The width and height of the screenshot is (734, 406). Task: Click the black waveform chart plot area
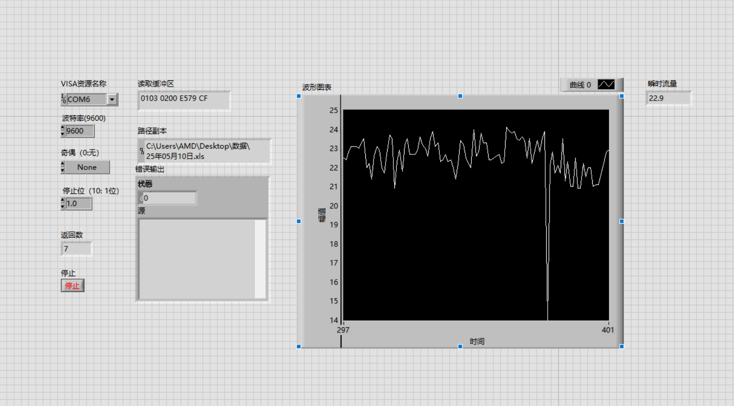(x=476, y=215)
